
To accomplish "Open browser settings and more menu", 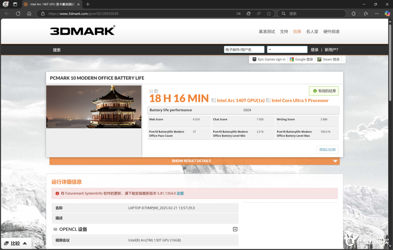I will point(377,13).
